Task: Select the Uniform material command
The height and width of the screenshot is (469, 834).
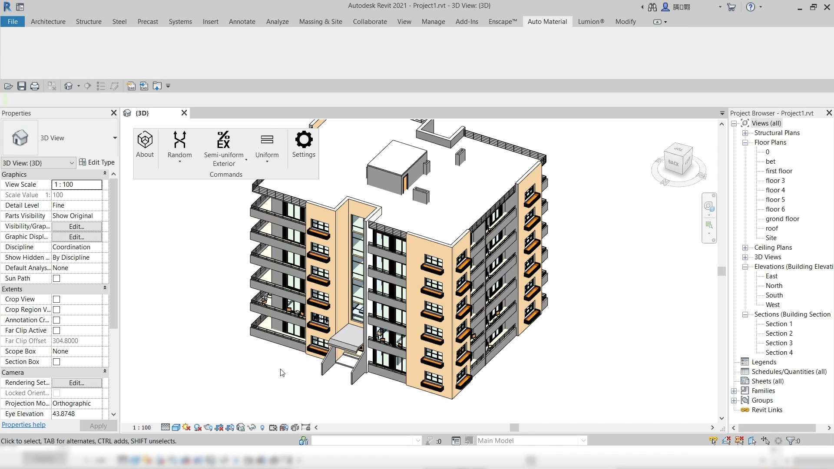Action: 267,145
